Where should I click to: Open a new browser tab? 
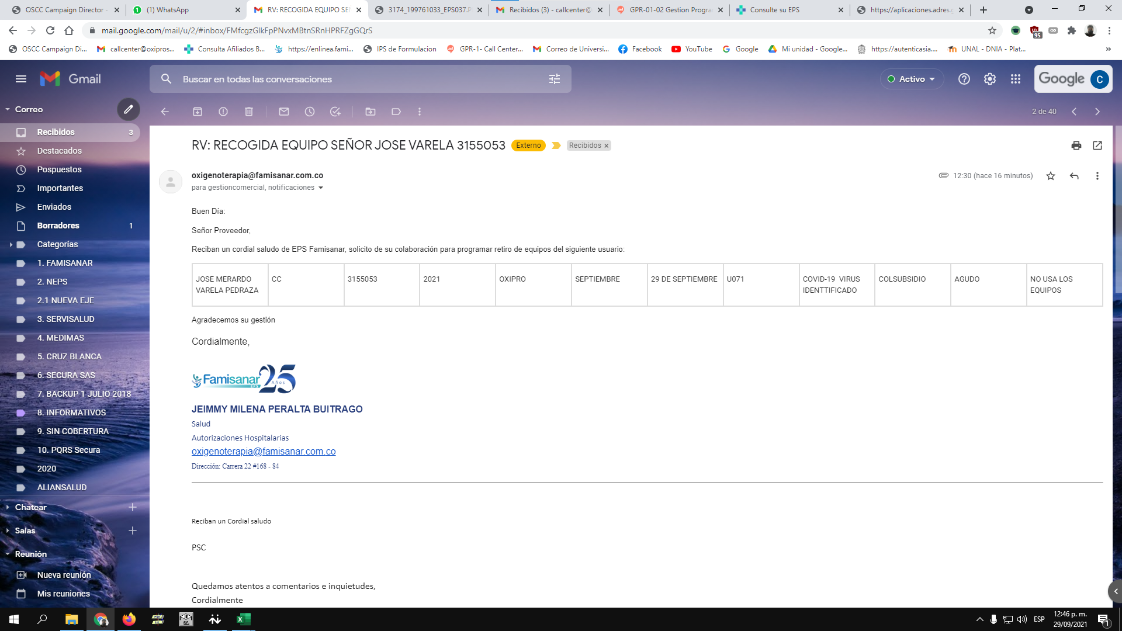(x=984, y=10)
